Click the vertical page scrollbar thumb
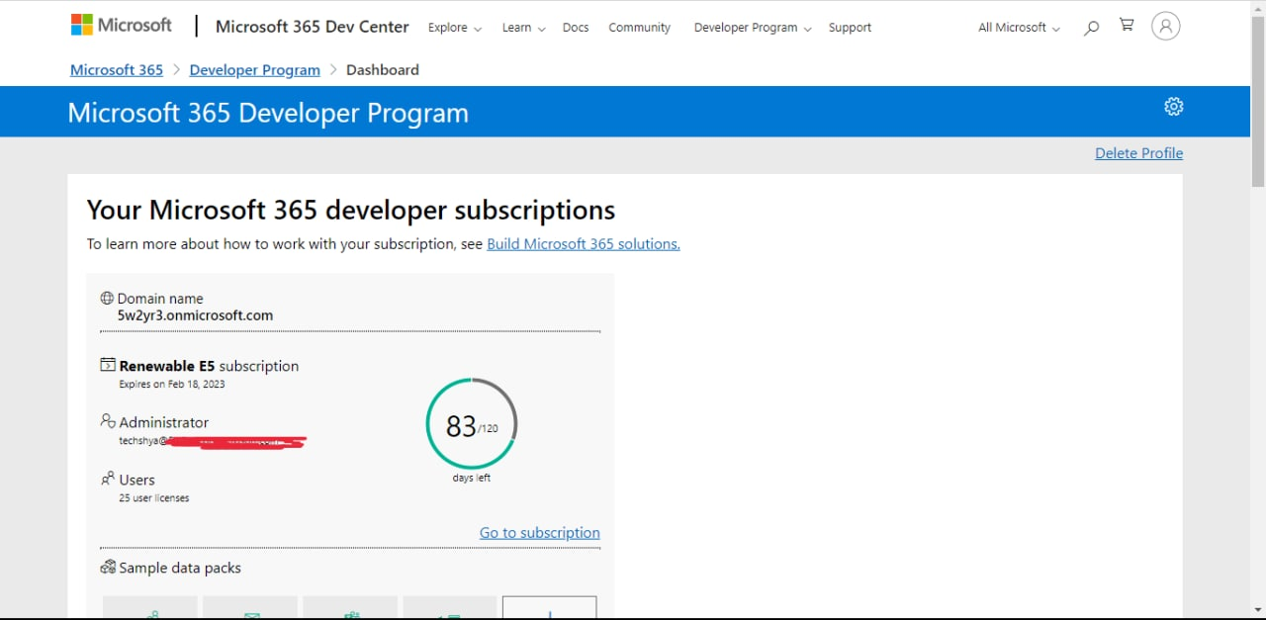The height and width of the screenshot is (620, 1266). click(x=1258, y=99)
